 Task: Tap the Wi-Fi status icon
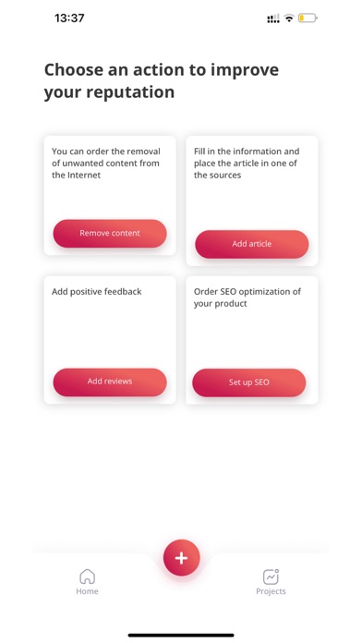289,18
